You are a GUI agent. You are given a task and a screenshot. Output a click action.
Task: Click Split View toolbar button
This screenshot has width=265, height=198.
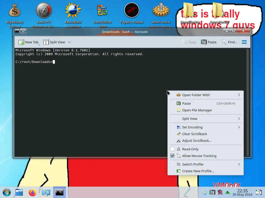(x=54, y=42)
